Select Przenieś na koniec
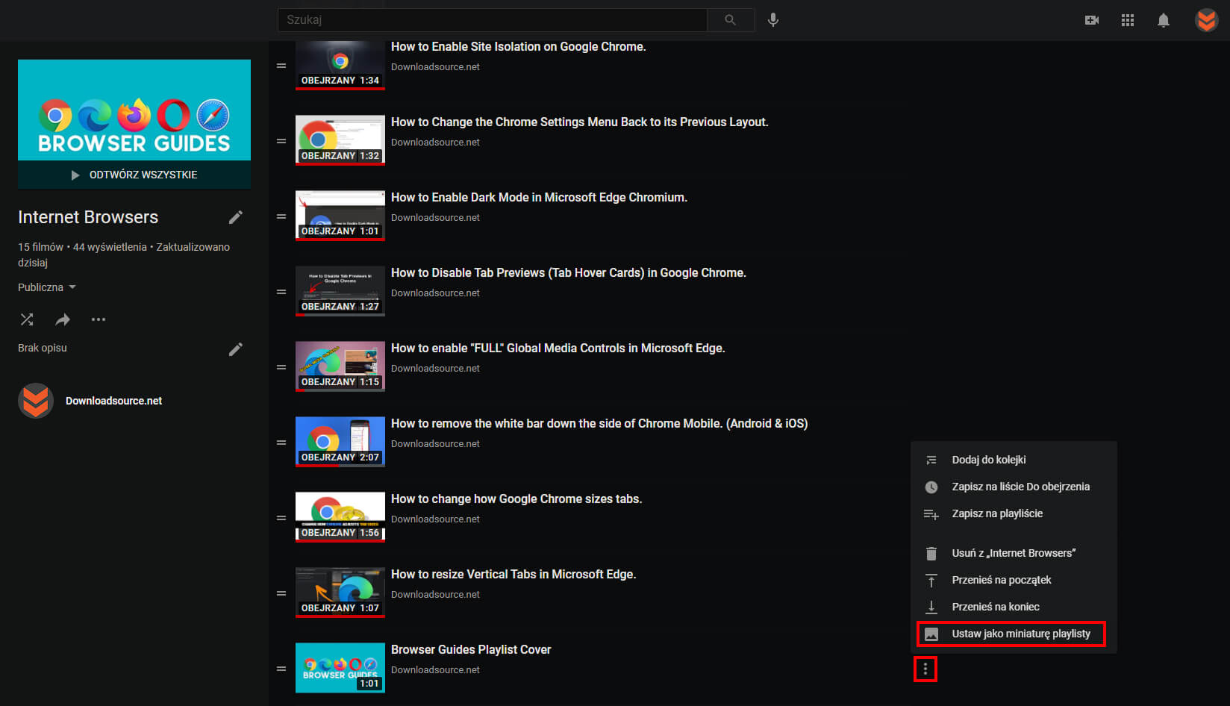The image size is (1230, 706). [x=1014, y=607]
